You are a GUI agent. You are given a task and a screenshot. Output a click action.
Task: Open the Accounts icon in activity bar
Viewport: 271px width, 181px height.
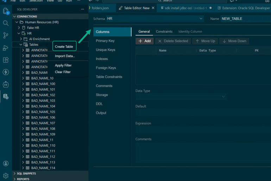pyautogui.click(x=6, y=163)
